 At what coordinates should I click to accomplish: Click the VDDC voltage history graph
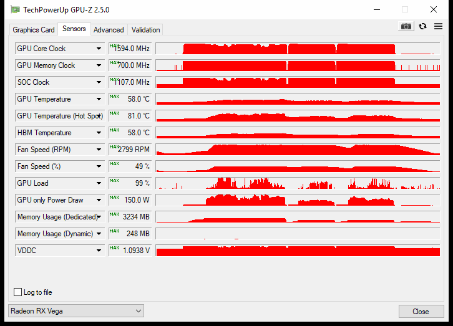298,251
